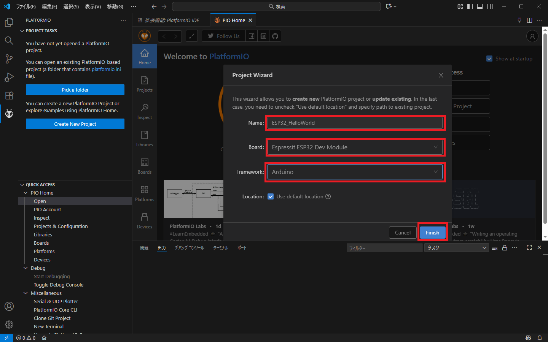Click the PIO Home sidebar Home icon
The width and height of the screenshot is (548, 342).
point(145,57)
